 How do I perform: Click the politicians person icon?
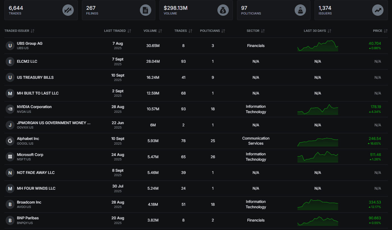(300, 10)
